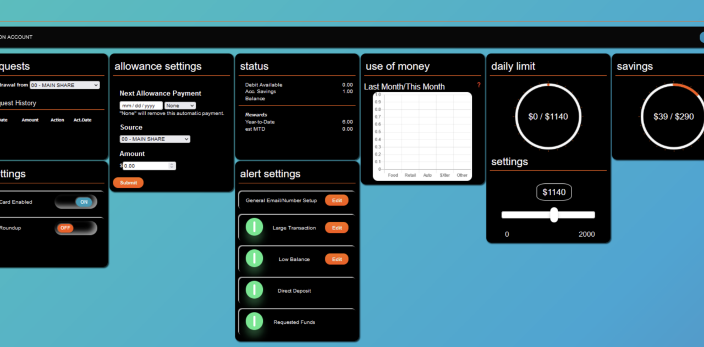Click the Last Month/This Month spending chart
704x347 pixels.
(422, 136)
